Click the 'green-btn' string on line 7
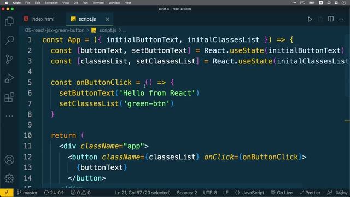 (x=147, y=103)
